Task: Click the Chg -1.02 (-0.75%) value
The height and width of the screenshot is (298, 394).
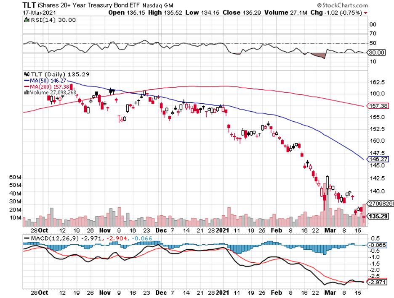Action: tap(336, 13)
